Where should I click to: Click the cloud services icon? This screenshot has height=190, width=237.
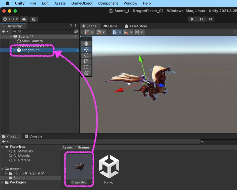coord(24,19)
